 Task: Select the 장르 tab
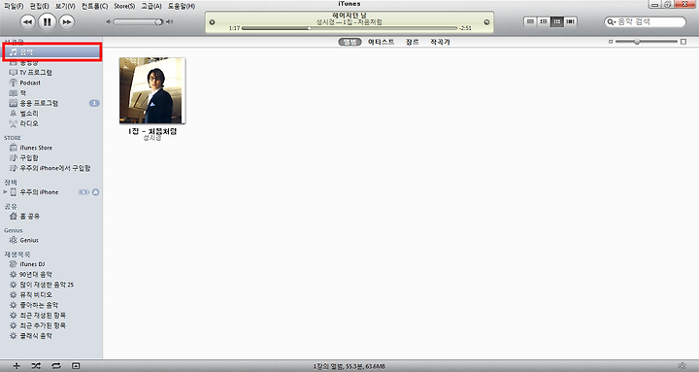point(412,42)
